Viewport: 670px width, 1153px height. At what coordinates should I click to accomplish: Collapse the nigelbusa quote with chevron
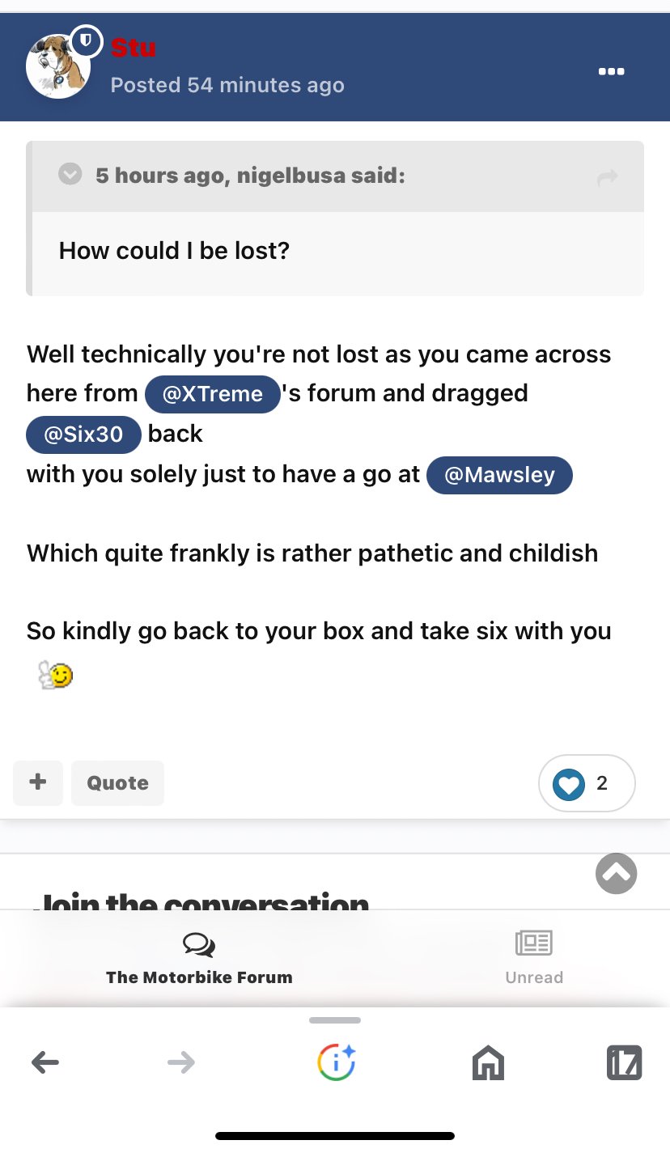(x=71, y=174)
